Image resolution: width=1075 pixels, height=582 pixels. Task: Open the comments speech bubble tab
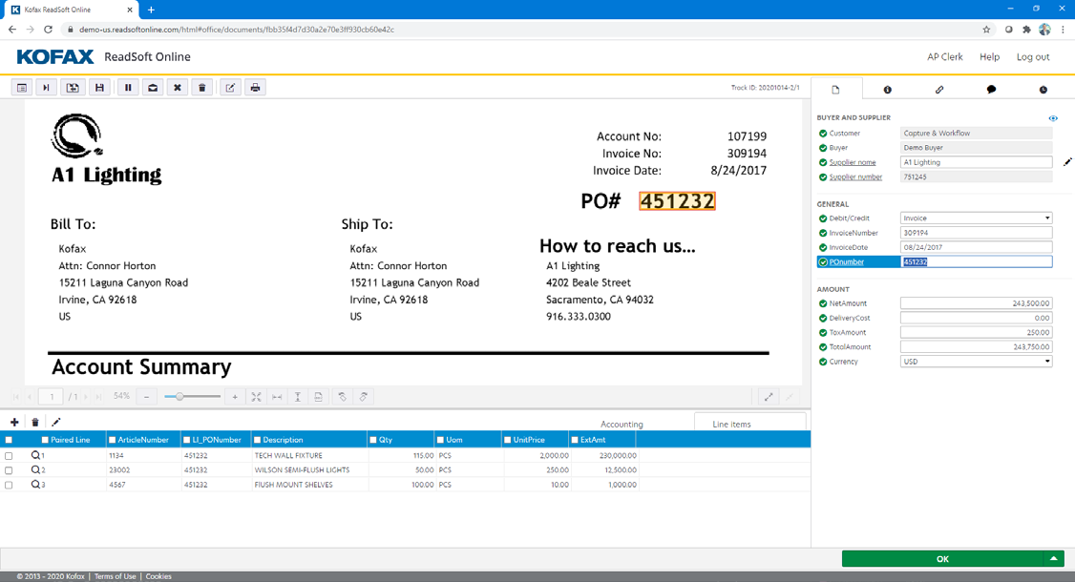click(x=991, y=90)
